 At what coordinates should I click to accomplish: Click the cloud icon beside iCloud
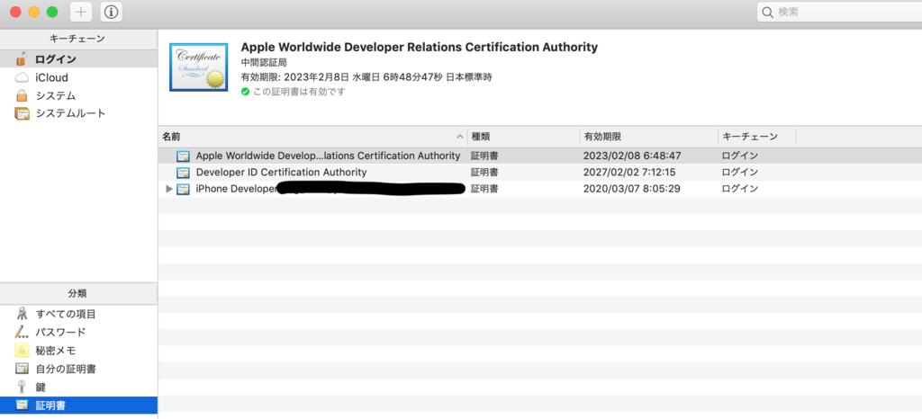tap(22, 77)
